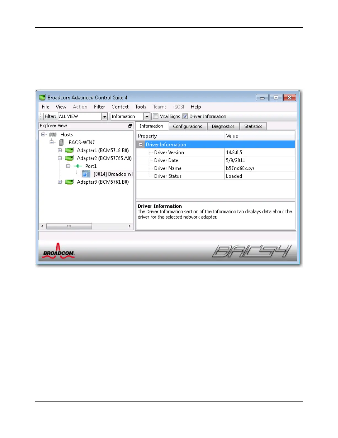Screen dimensions: 338x438
Task: Click the explorer horizontal scrollbar thumb
Action: point(69,226)
